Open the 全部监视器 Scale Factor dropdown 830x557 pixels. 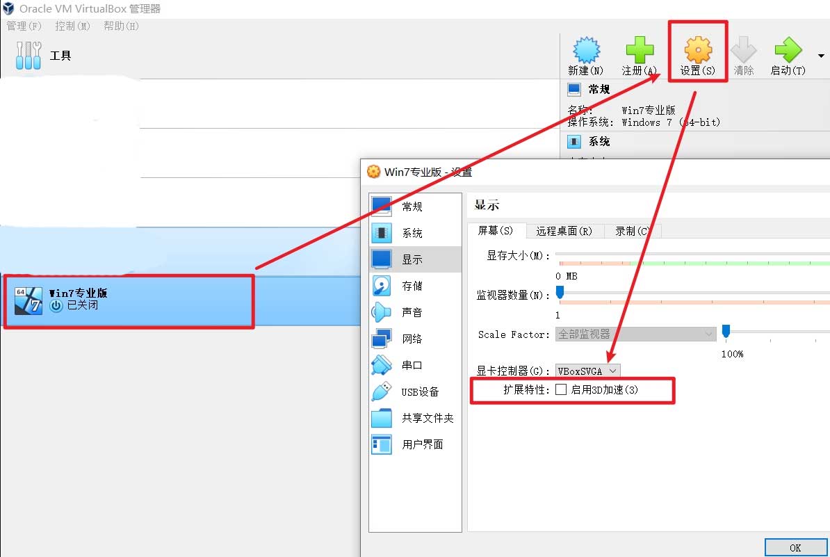pos(635,334)
